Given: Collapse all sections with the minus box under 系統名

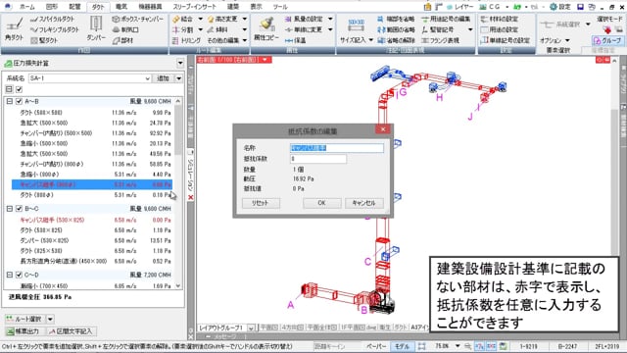Looking at the screenshot, I should pos(9,89).
